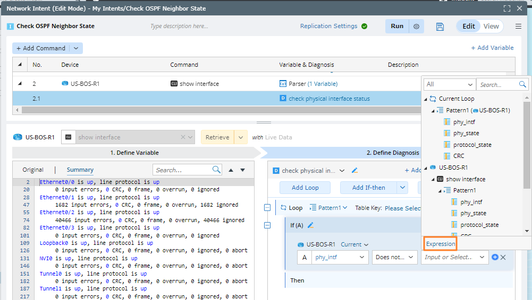Remove condition row with X icon

pyautogui.click(x=503, y=257)
